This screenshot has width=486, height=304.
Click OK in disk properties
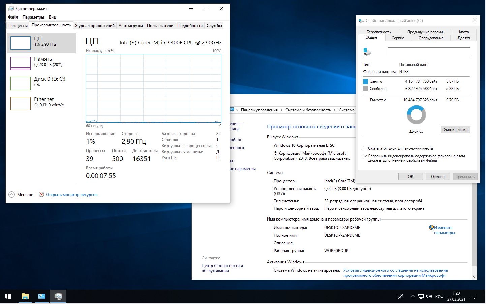tap(411, 176)
